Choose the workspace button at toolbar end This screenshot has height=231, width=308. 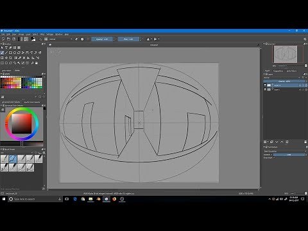click(305, 39)
